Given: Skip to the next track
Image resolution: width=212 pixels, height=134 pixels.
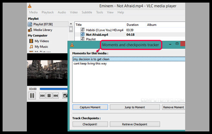Looking at the screenshot, I should [x=56, y=95].
